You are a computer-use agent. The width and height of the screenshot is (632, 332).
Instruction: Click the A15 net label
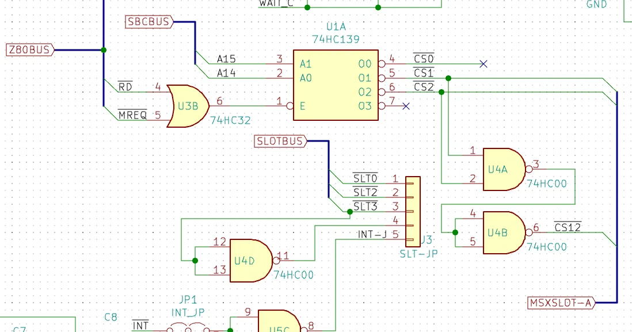tap(226, 59)
